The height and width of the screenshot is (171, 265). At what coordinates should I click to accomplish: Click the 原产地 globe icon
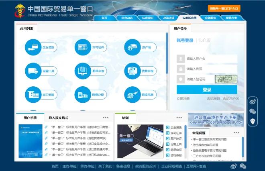point(132,48)
